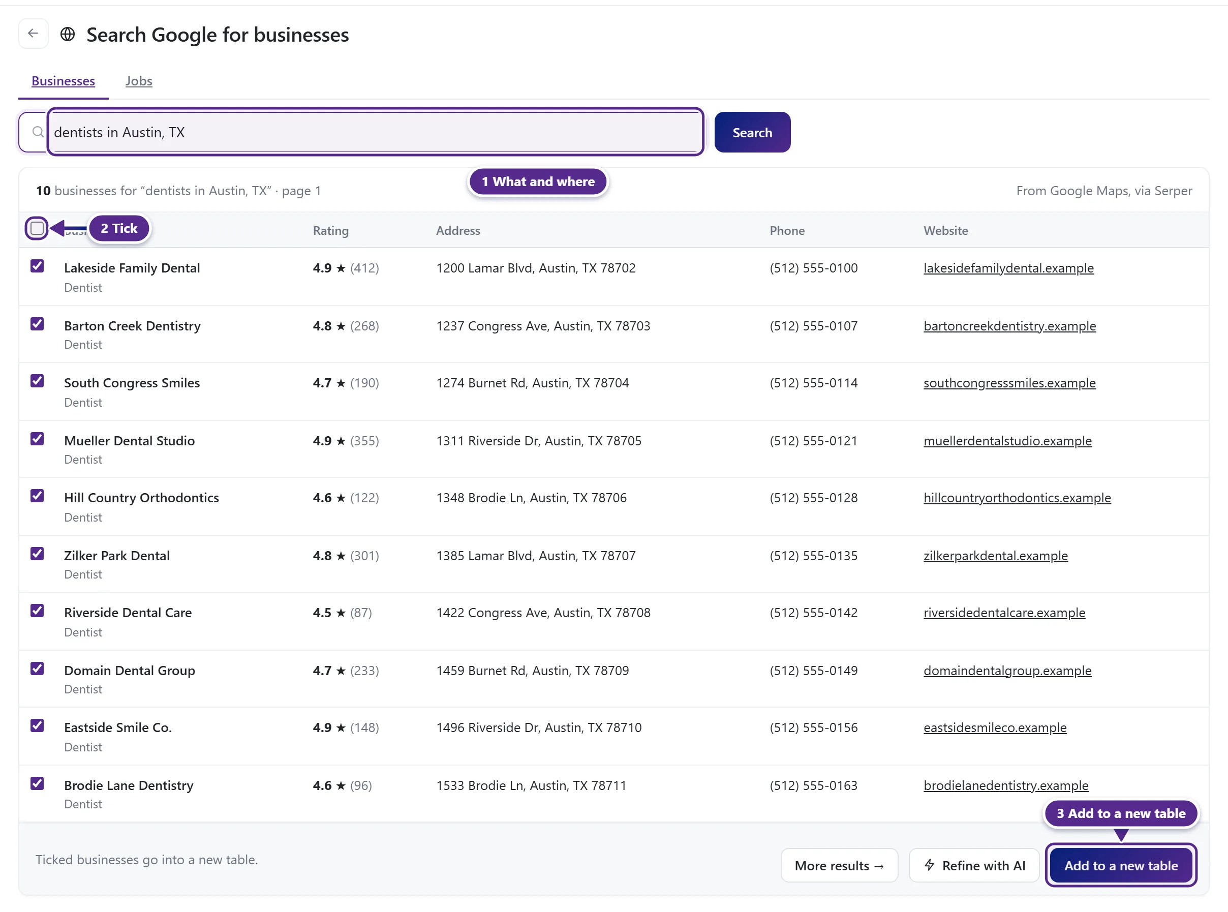
Task: Select the Businesses tab
Action: [x=63, y=81]
